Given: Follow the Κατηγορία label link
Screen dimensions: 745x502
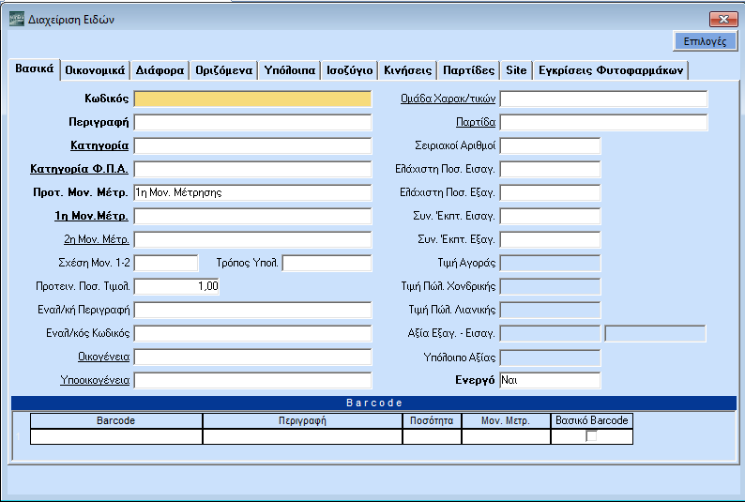Looking at the screenshot, I should tap(99, 145).
